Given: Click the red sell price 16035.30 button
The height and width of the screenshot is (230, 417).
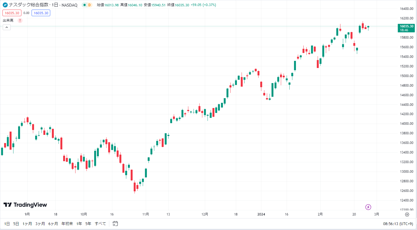Looking at the screenshot, I should click(x=12, y=13).
